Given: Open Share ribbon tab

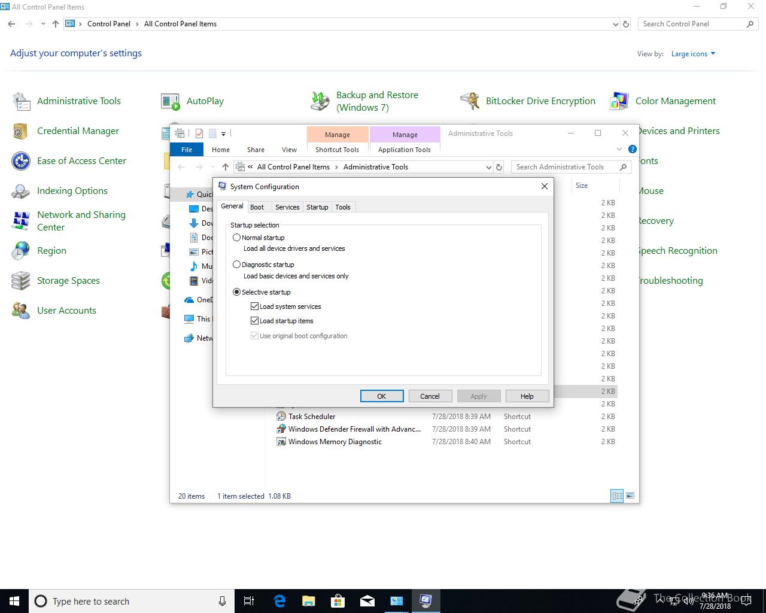Looking at the screenshot, I should point(256,150).
